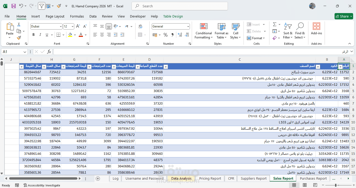Click Accessibility: Investigate in status bar

tap(42, 185)
